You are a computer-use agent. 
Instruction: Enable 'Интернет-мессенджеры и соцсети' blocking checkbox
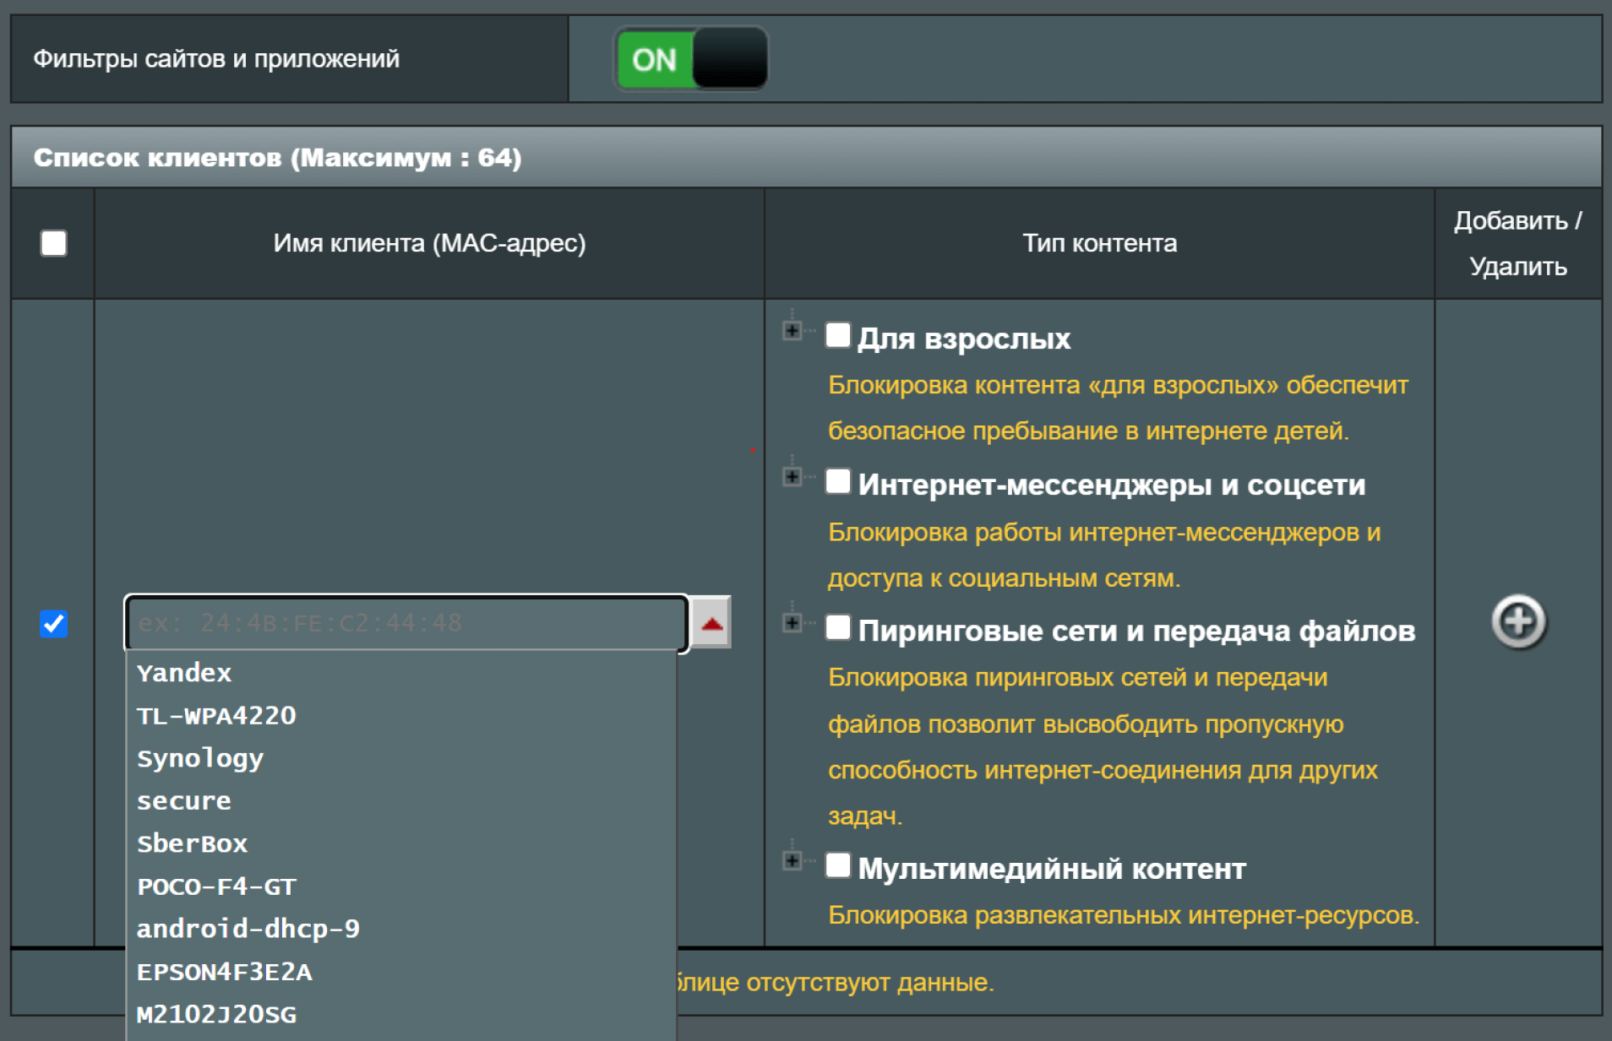pyautogui.click(x=837, y=481)
